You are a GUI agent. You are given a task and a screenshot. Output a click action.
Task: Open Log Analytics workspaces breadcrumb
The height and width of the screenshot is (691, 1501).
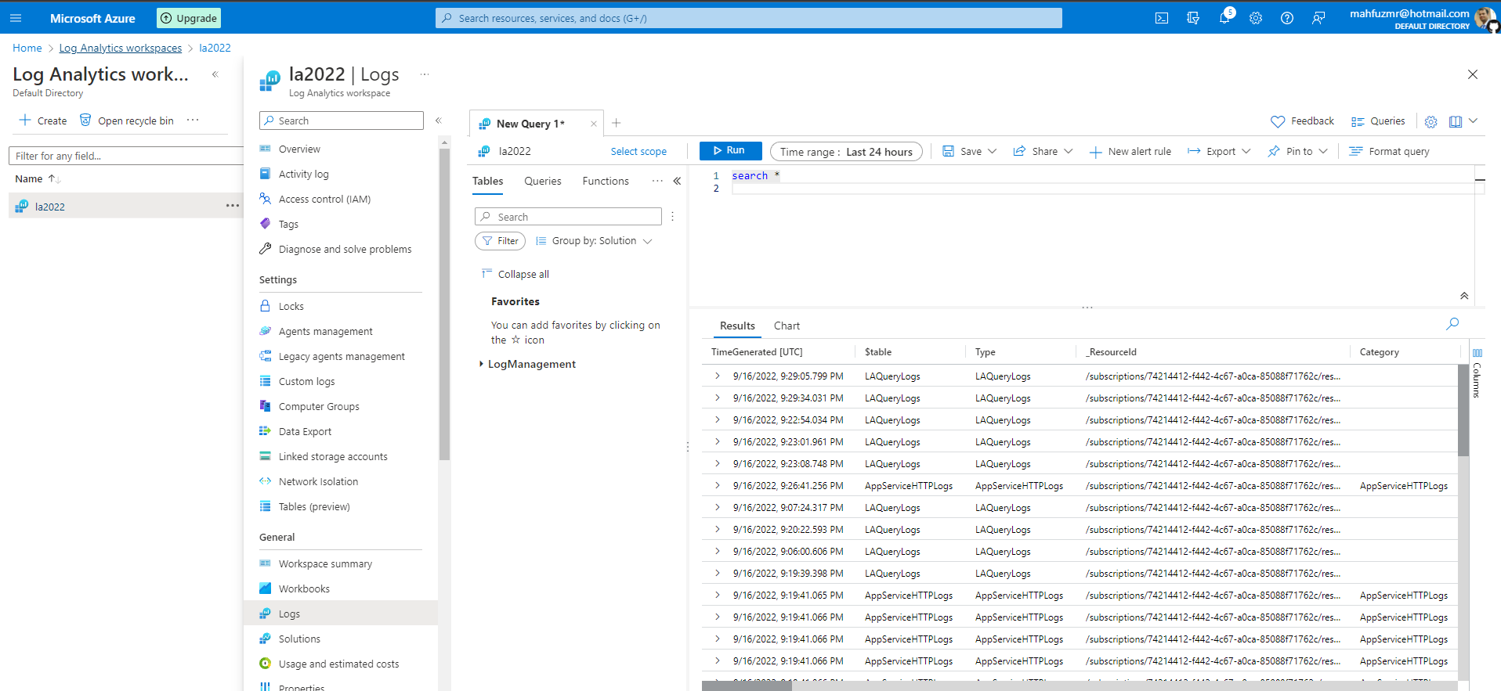pos(121,48)
